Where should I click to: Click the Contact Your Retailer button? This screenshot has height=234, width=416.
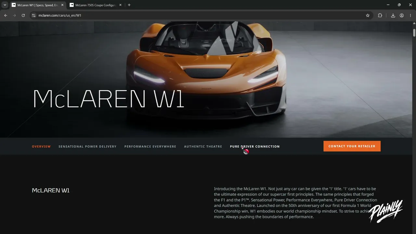pos(352,146)
